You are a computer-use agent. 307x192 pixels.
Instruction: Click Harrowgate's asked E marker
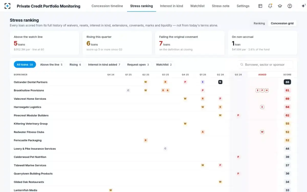(x=262, y=107)
